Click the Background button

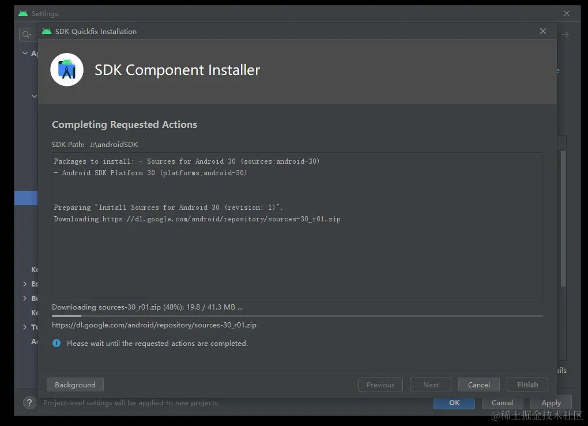point(75,384)
